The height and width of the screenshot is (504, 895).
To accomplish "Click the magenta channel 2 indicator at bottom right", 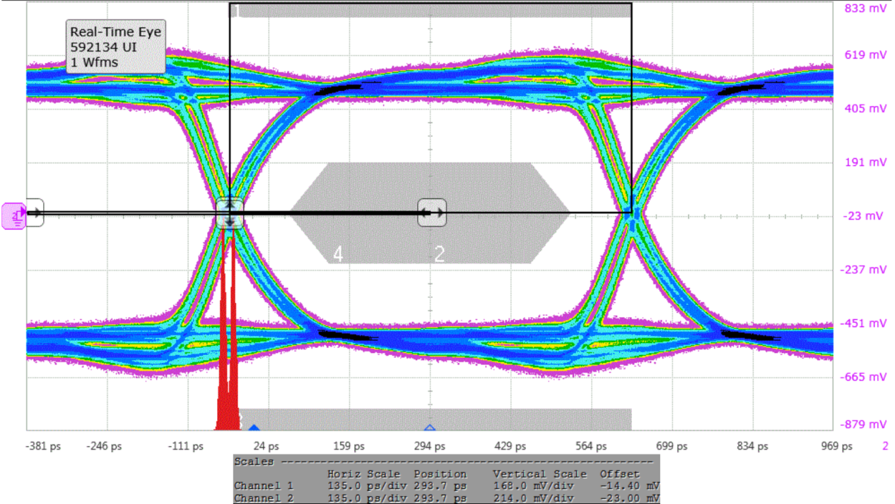I will (x=885, y=446).
